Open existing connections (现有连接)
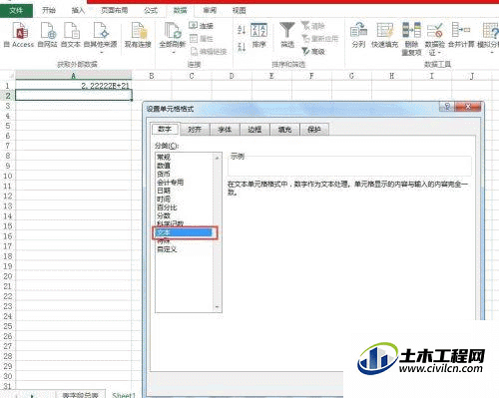 [138, 35]
